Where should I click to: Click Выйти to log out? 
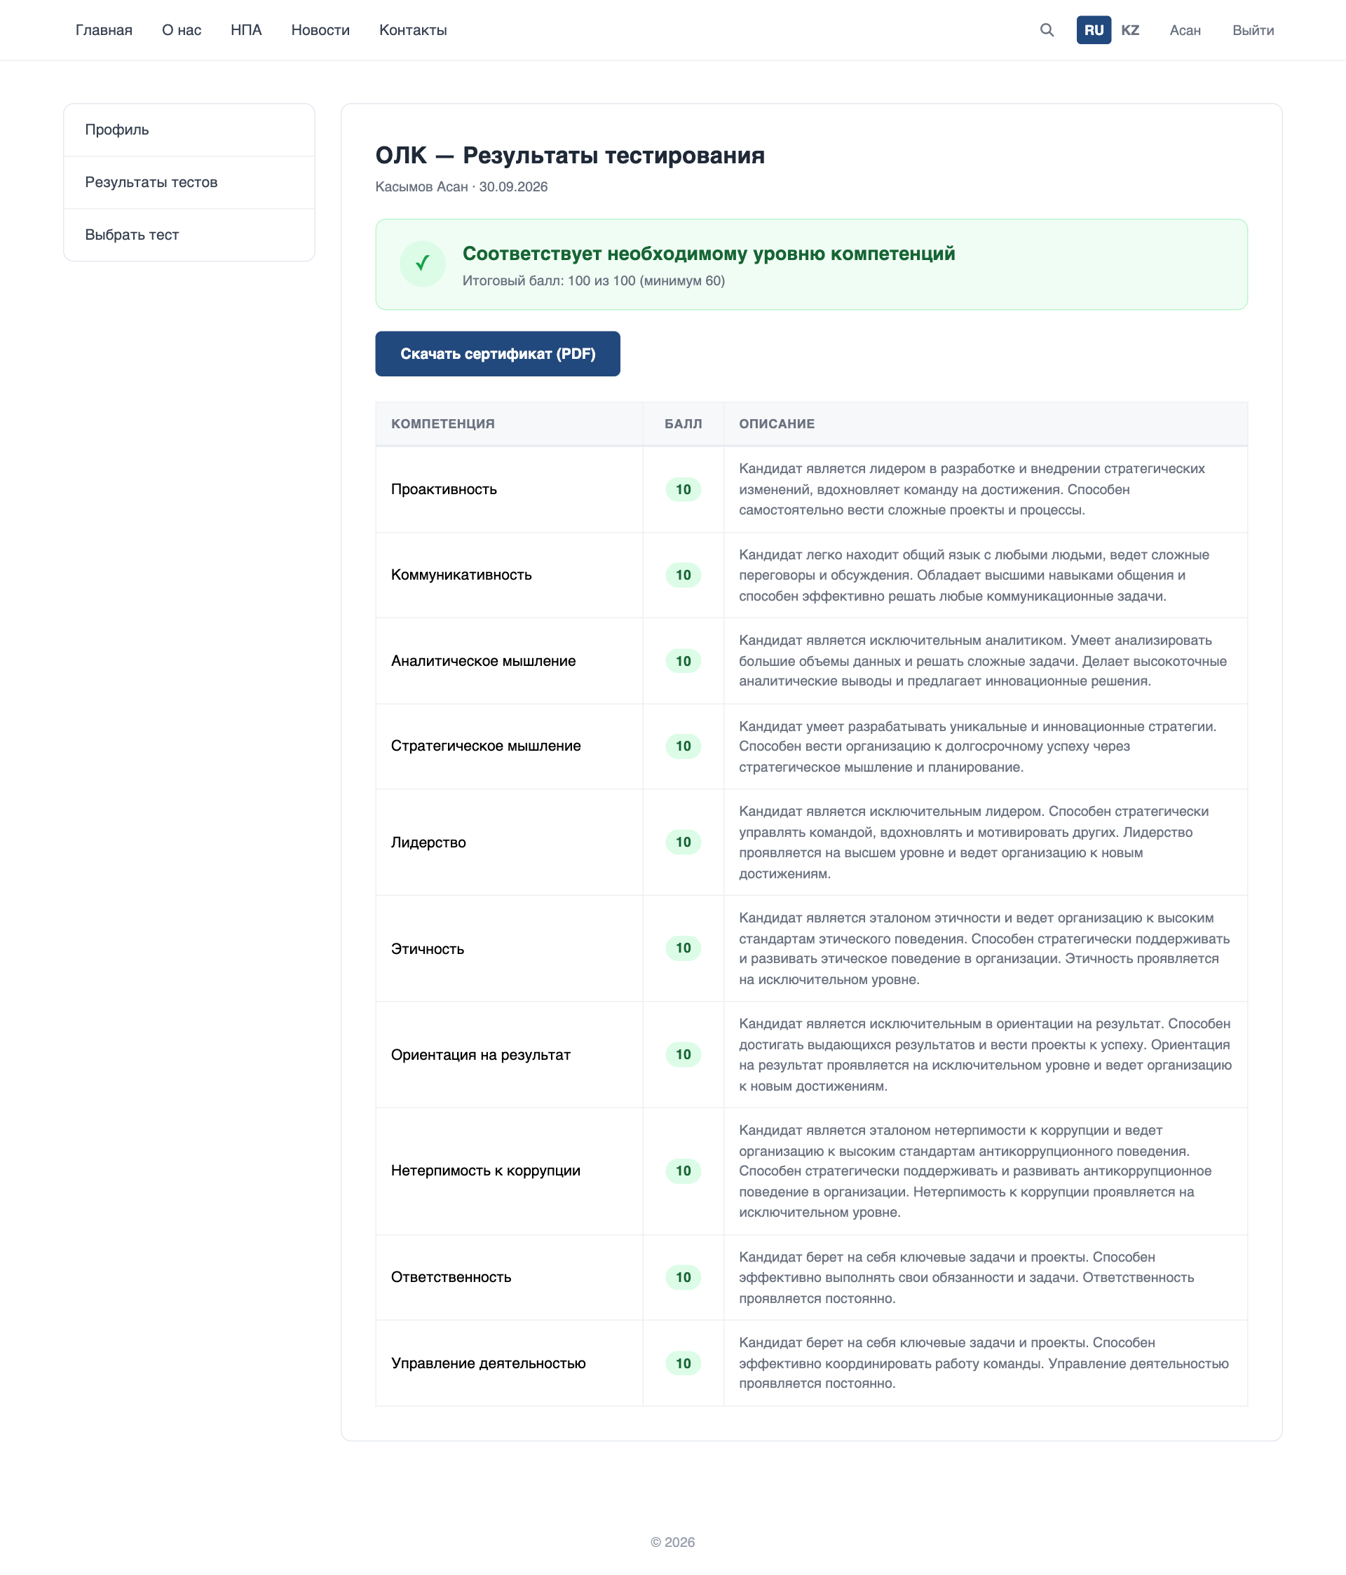[x=1253, y=30]
